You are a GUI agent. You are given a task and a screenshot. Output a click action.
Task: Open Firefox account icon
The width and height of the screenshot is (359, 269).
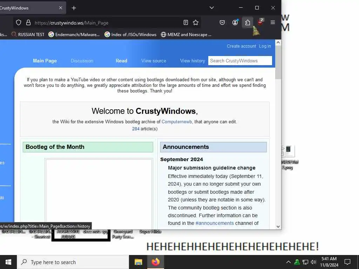coord(235,22)
